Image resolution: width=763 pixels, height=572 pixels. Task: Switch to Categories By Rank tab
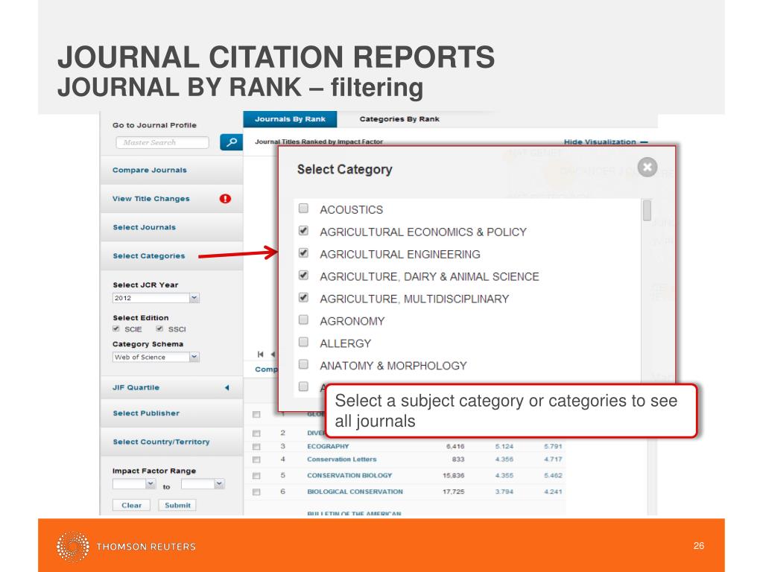point(399,119)
